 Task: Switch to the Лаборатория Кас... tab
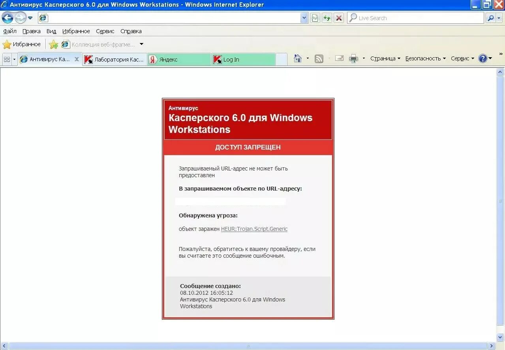[115, 60]
